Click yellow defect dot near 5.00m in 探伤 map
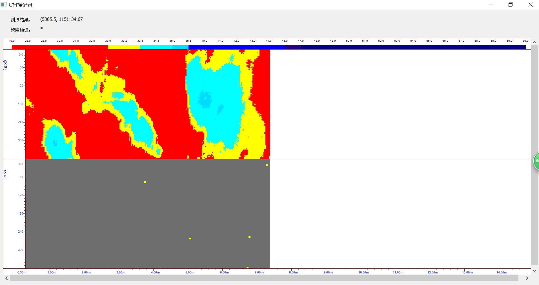Viewport: 539px width, 285px height. [190, 239]
